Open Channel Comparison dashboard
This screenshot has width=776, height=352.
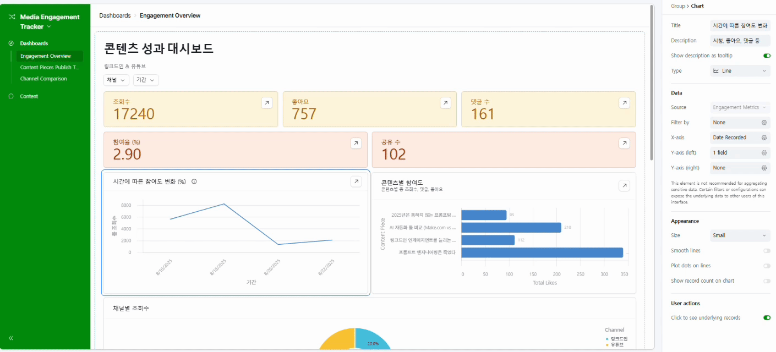[x=43, y=79]
